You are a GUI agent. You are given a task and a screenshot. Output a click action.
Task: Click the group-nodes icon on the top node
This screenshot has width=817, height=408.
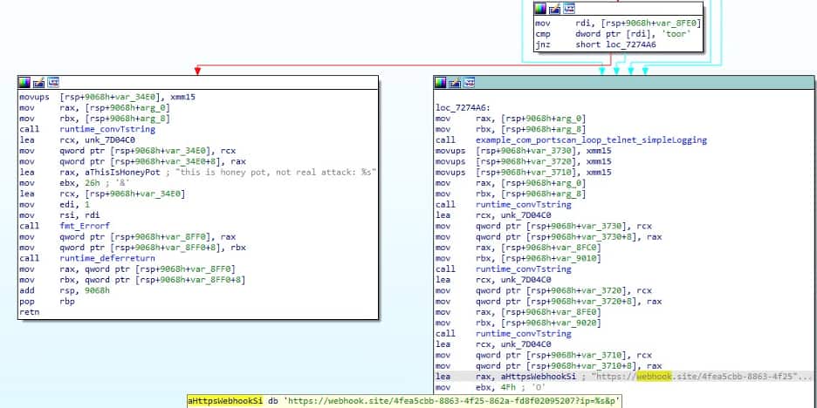(x=568, y=9)
